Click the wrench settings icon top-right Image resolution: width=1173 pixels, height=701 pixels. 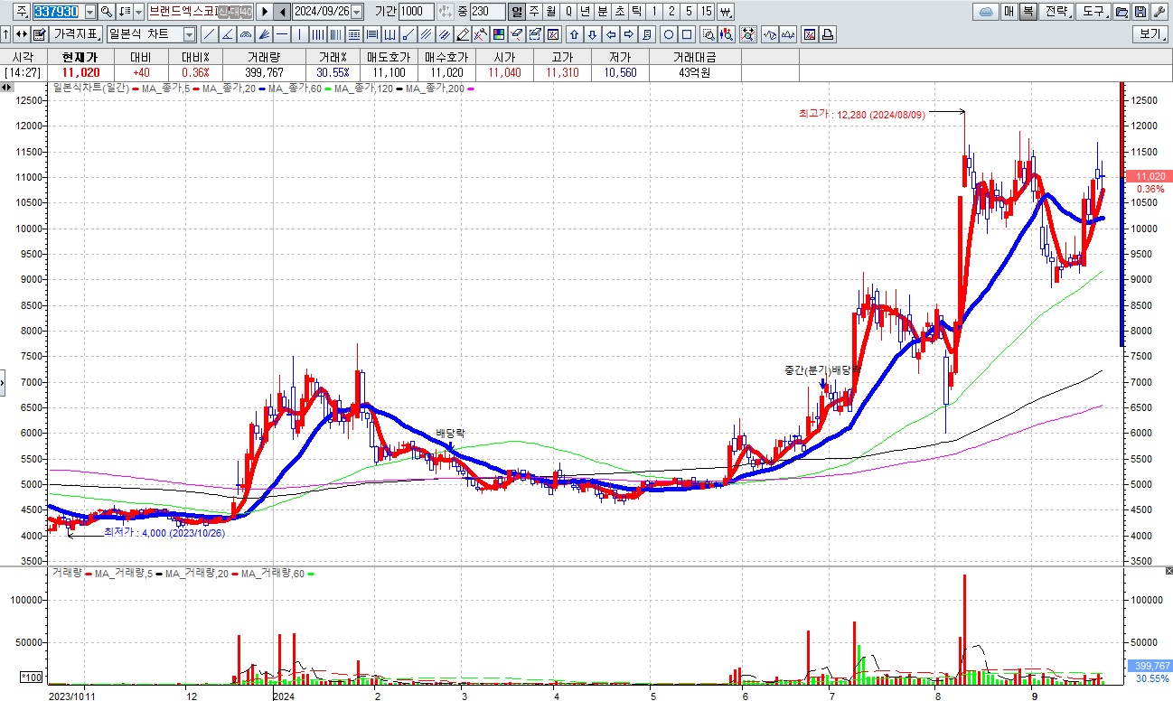[x=1159, y=12]
